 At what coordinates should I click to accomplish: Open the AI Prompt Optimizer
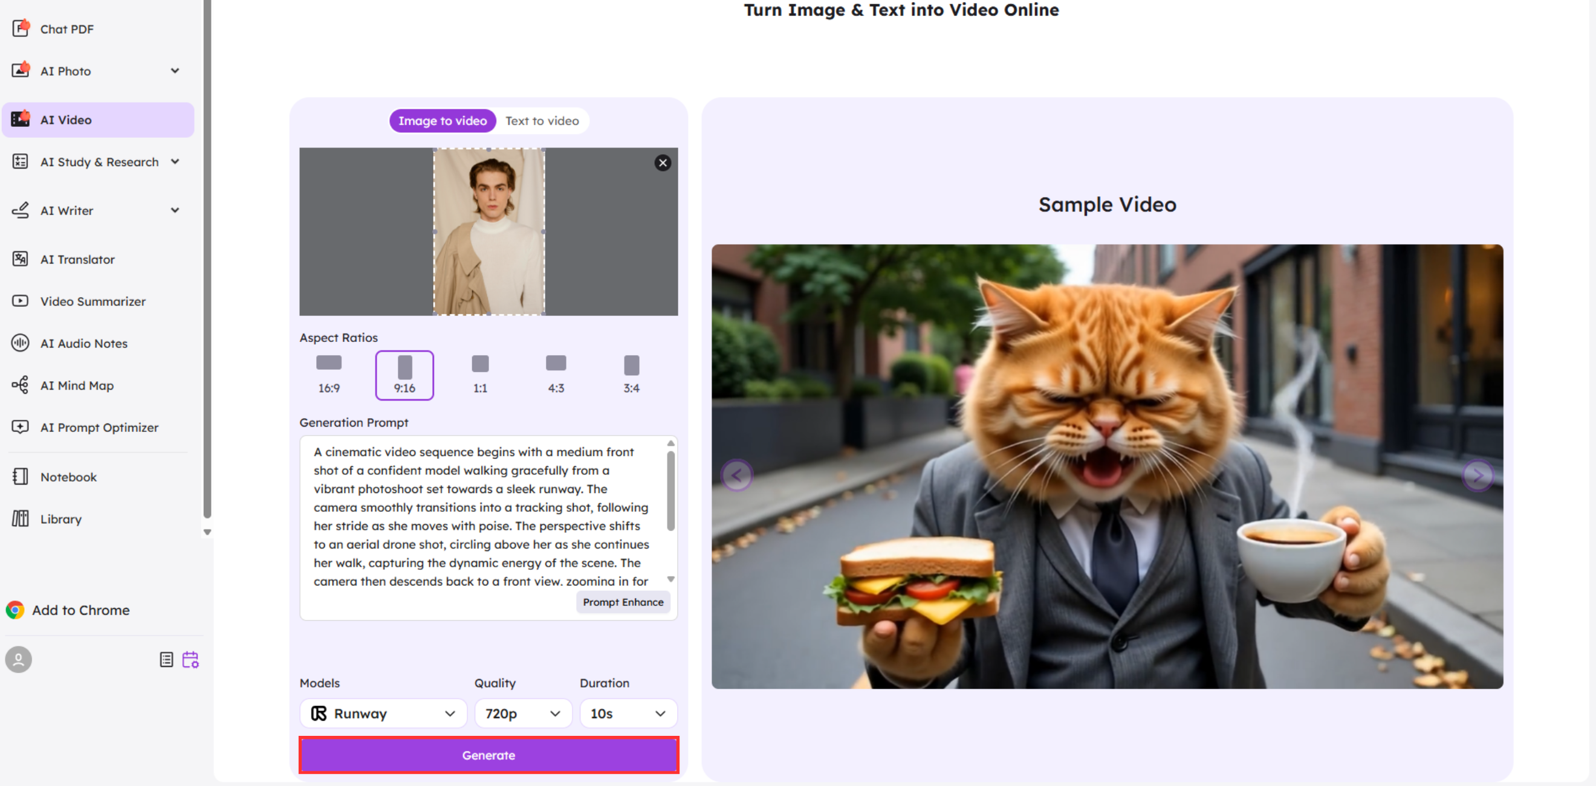tap(99, 427)
